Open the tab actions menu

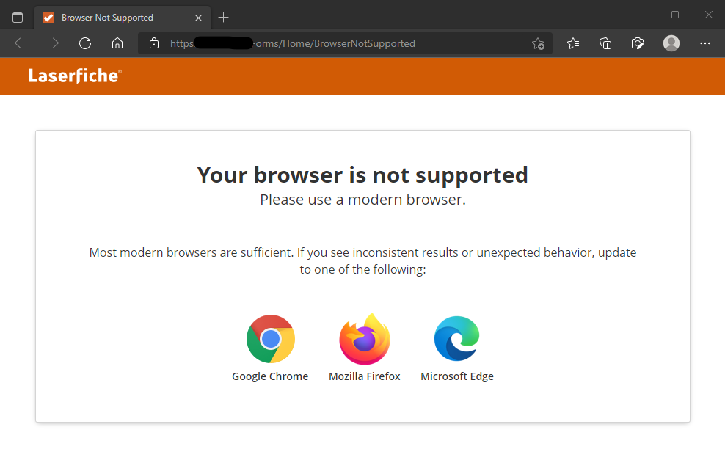pos(18,17)
